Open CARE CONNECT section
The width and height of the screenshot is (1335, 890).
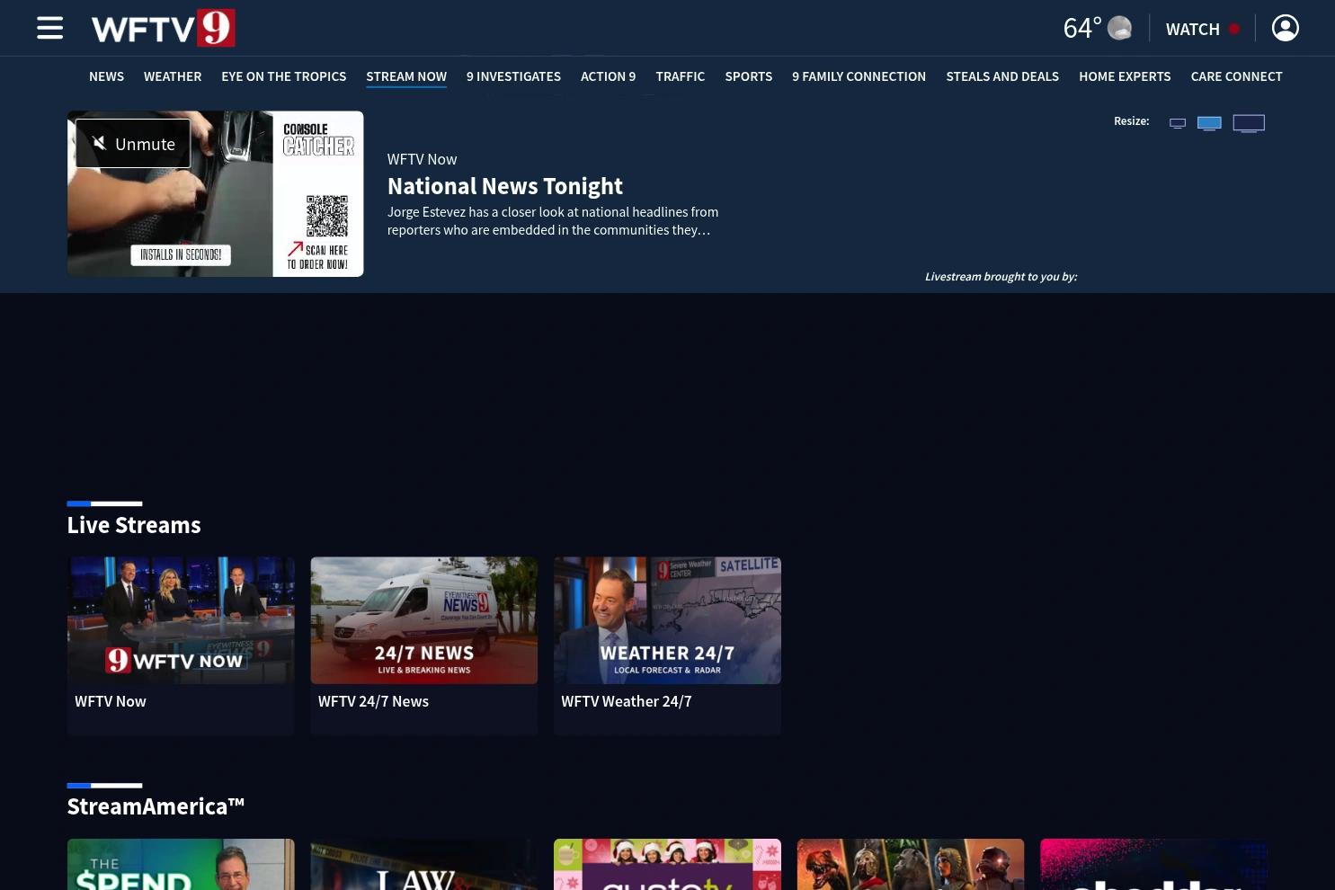[x=1236, y=76]
